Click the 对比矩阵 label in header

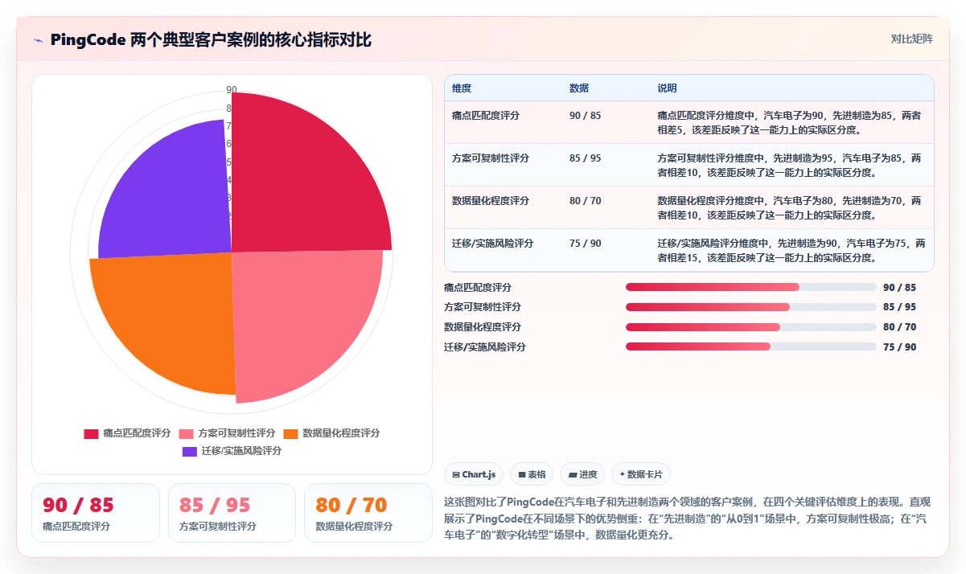coord(911,39)
